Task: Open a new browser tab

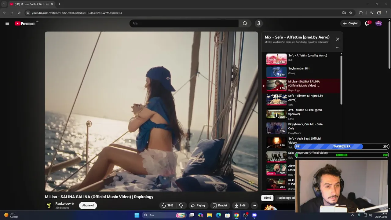Action: [x=59, y=4]
